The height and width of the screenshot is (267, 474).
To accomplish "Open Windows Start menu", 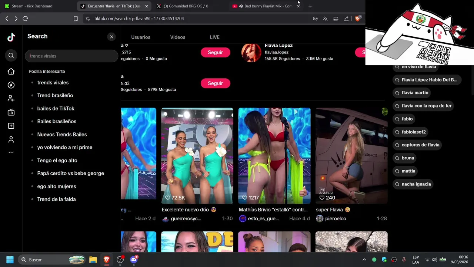I will [10, 260].
